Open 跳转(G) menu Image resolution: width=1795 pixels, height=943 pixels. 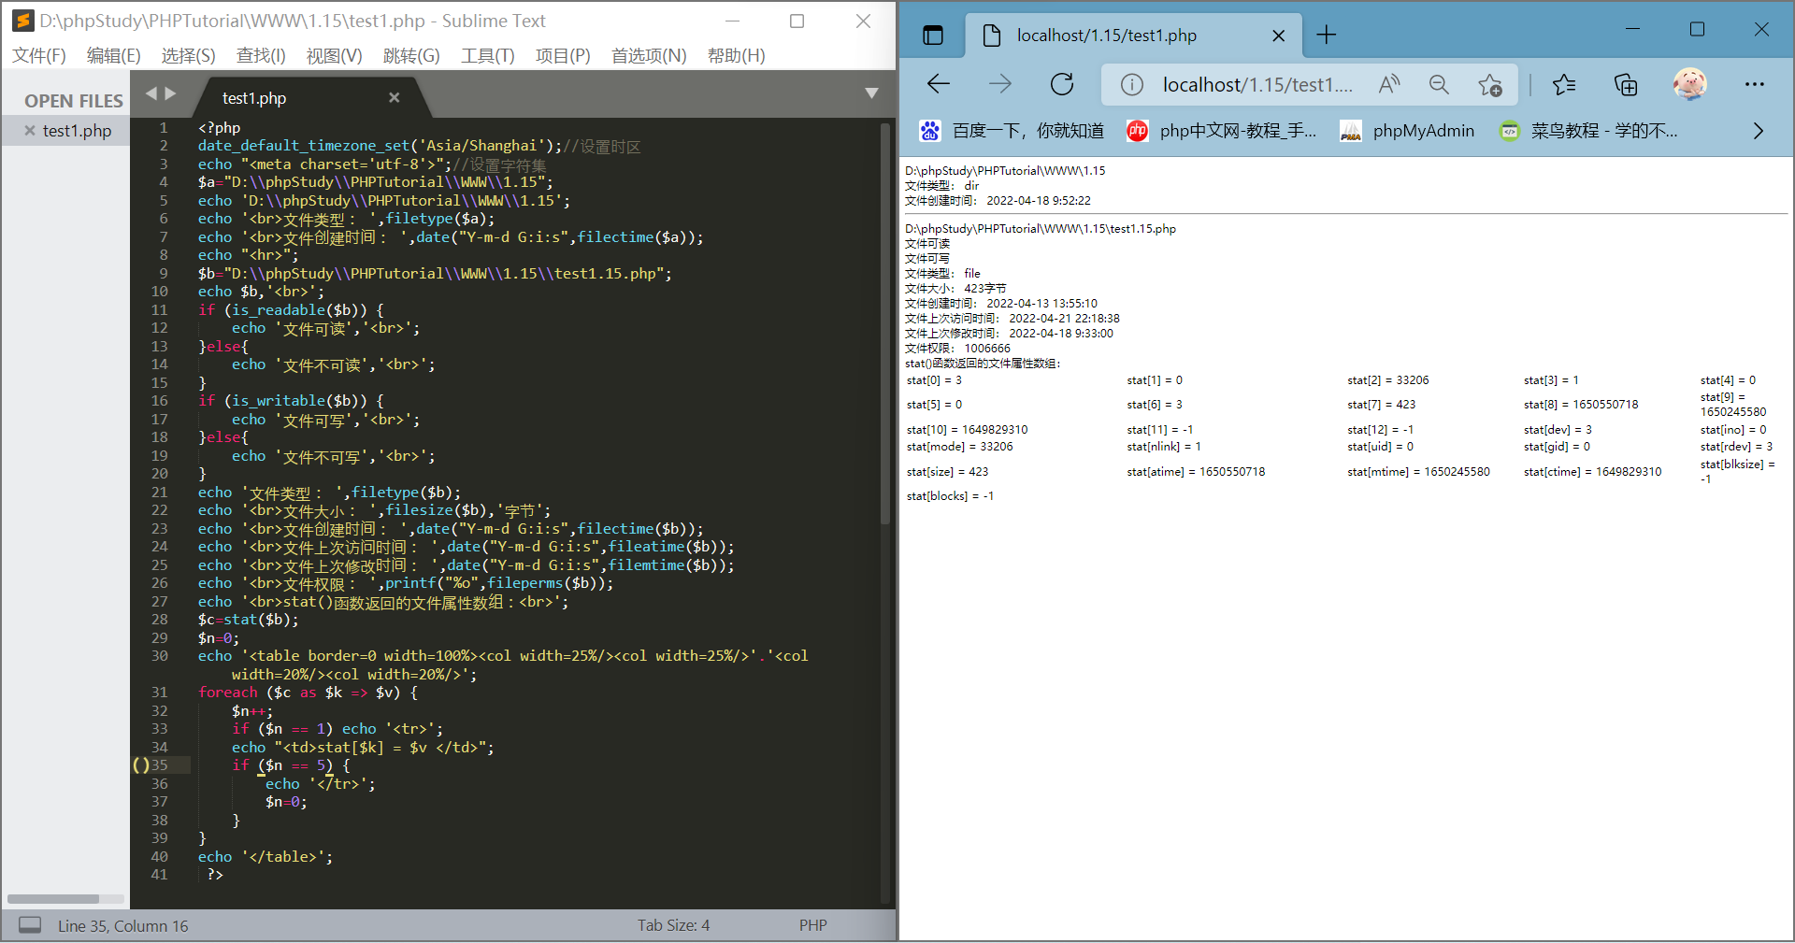[x=411, y=56]
